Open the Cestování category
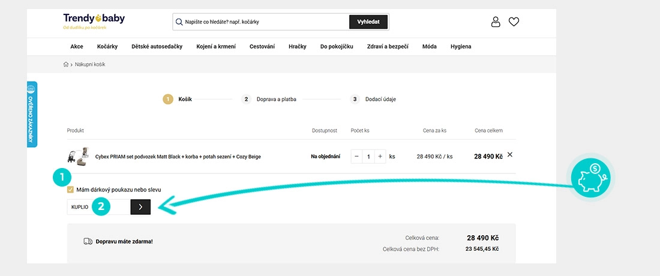Image resolution: width=660 pixels, height=276 pixels. click(262, 47)
